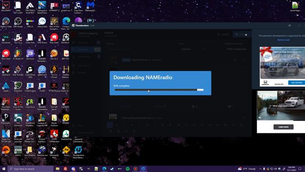Select the HITMAN 2 desktop icon
Image resolution: width=305 pixels, height=172 pixels.
54,7
